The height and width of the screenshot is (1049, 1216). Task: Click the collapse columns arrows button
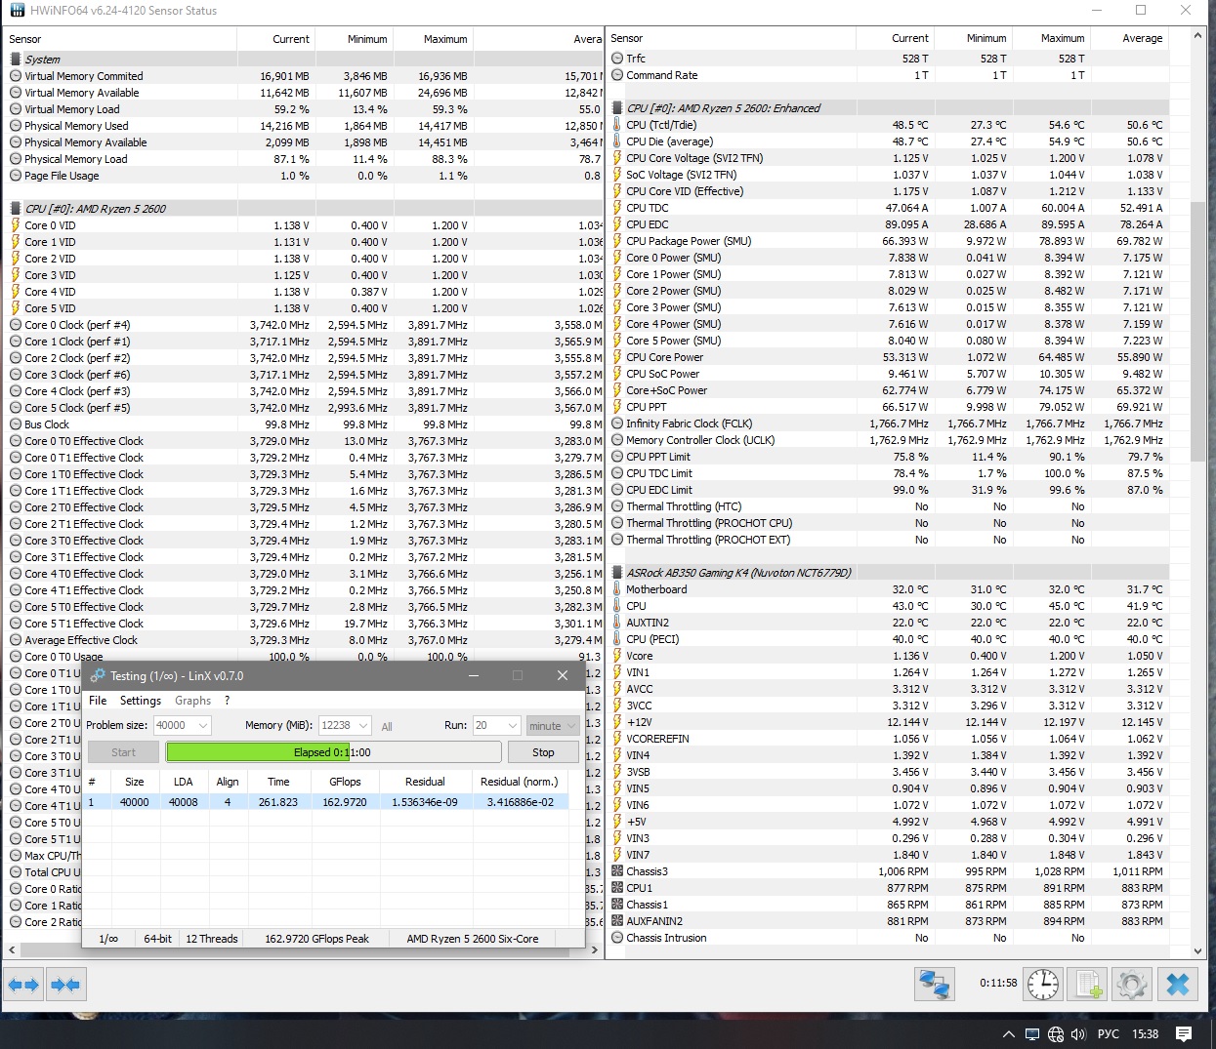65,985
